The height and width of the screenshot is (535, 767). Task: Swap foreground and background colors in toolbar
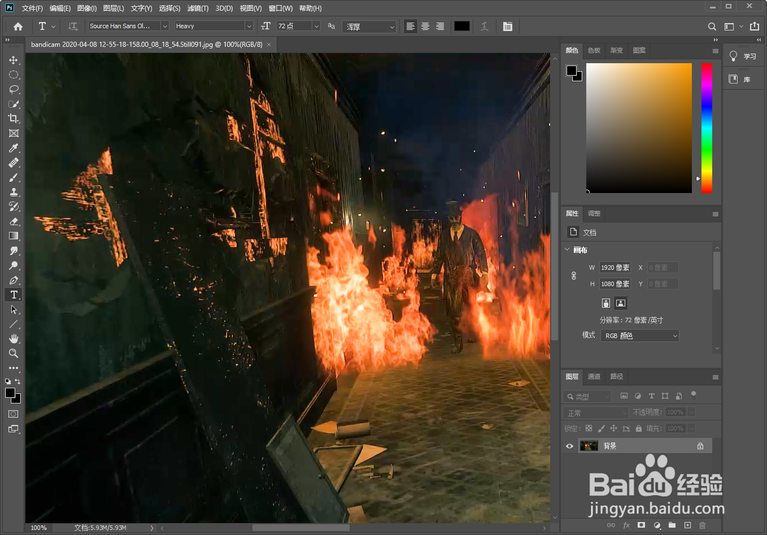[x=18, y=381]
